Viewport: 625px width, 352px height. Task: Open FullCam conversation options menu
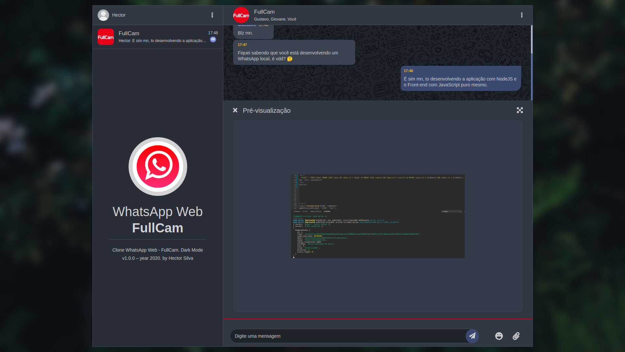coord(522,15)
